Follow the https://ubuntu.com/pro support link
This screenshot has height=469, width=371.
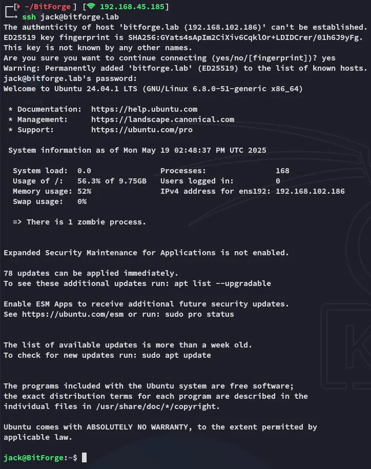click(x=141, y=130)
